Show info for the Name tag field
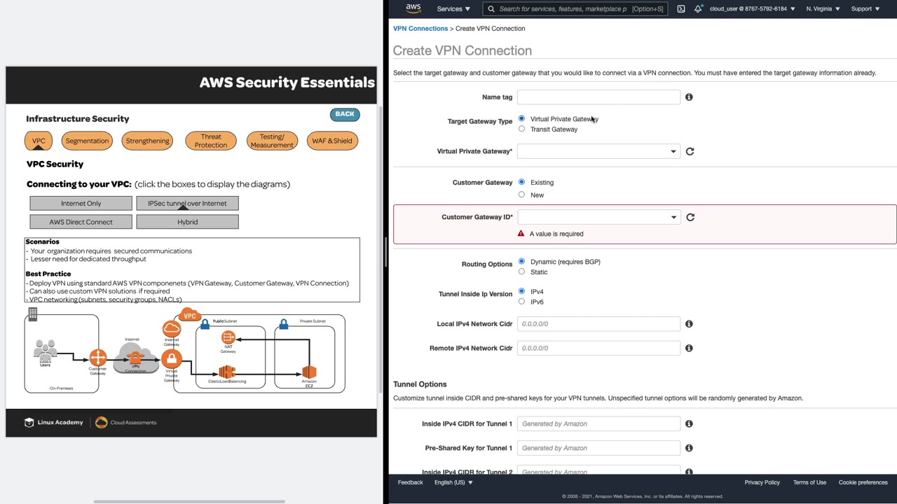 coord(689,97)
